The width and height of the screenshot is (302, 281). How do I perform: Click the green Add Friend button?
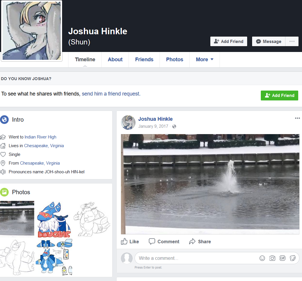279,96
